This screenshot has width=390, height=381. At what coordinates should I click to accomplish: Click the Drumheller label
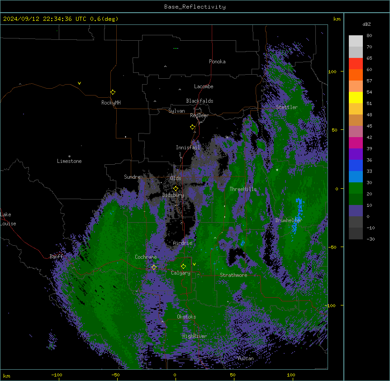click(x=289, y=220)
